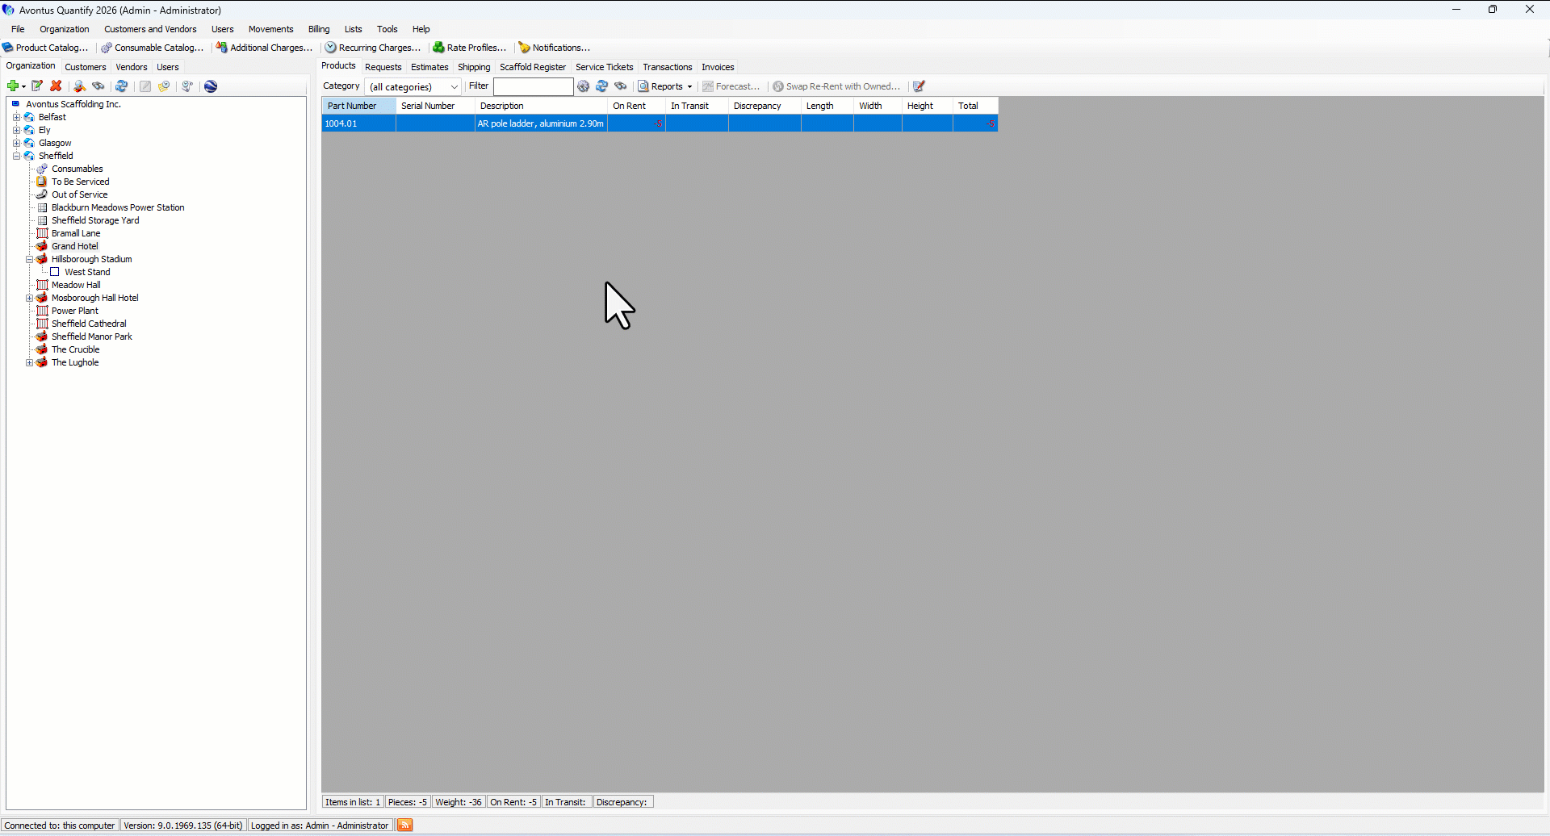Open the Reports dropdown button

666,86
